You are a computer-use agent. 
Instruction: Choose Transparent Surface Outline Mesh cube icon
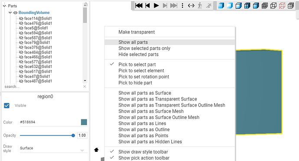pyautogui.click(x=239, y=6)
